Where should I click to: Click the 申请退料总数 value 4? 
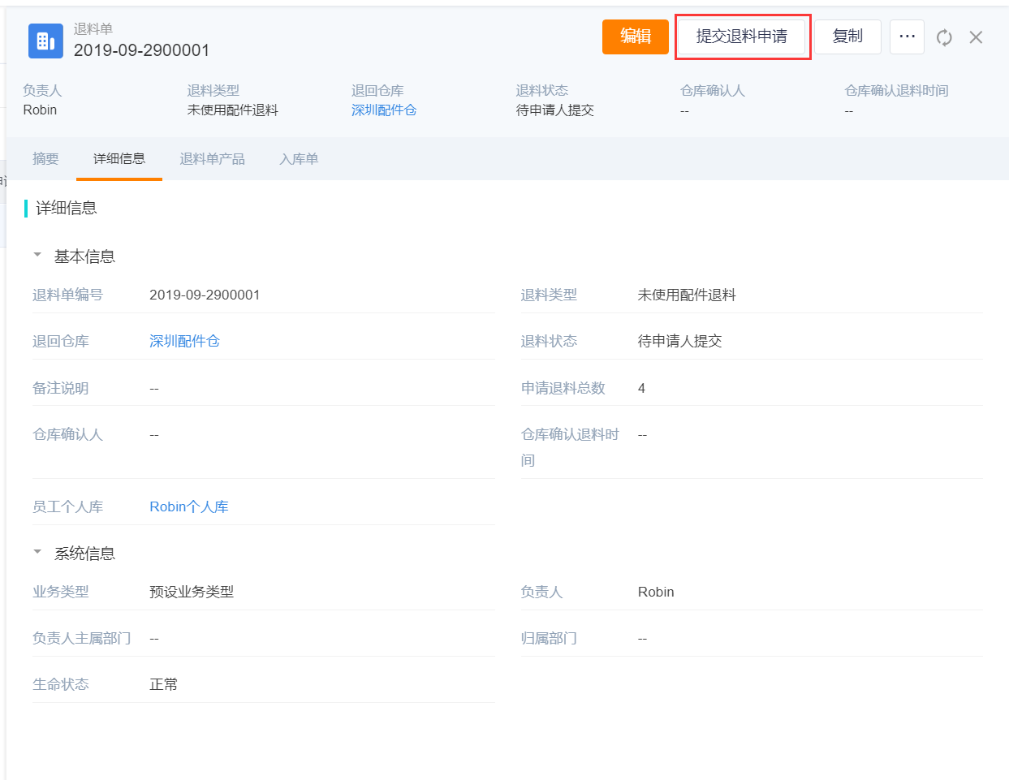641,389
